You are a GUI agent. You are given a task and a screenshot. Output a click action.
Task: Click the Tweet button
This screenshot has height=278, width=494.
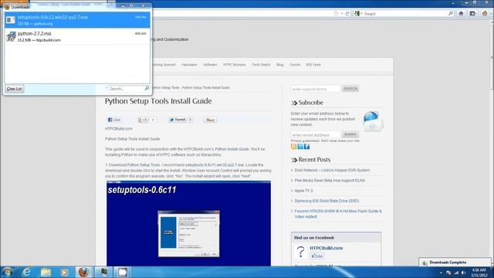click(178, 120)
